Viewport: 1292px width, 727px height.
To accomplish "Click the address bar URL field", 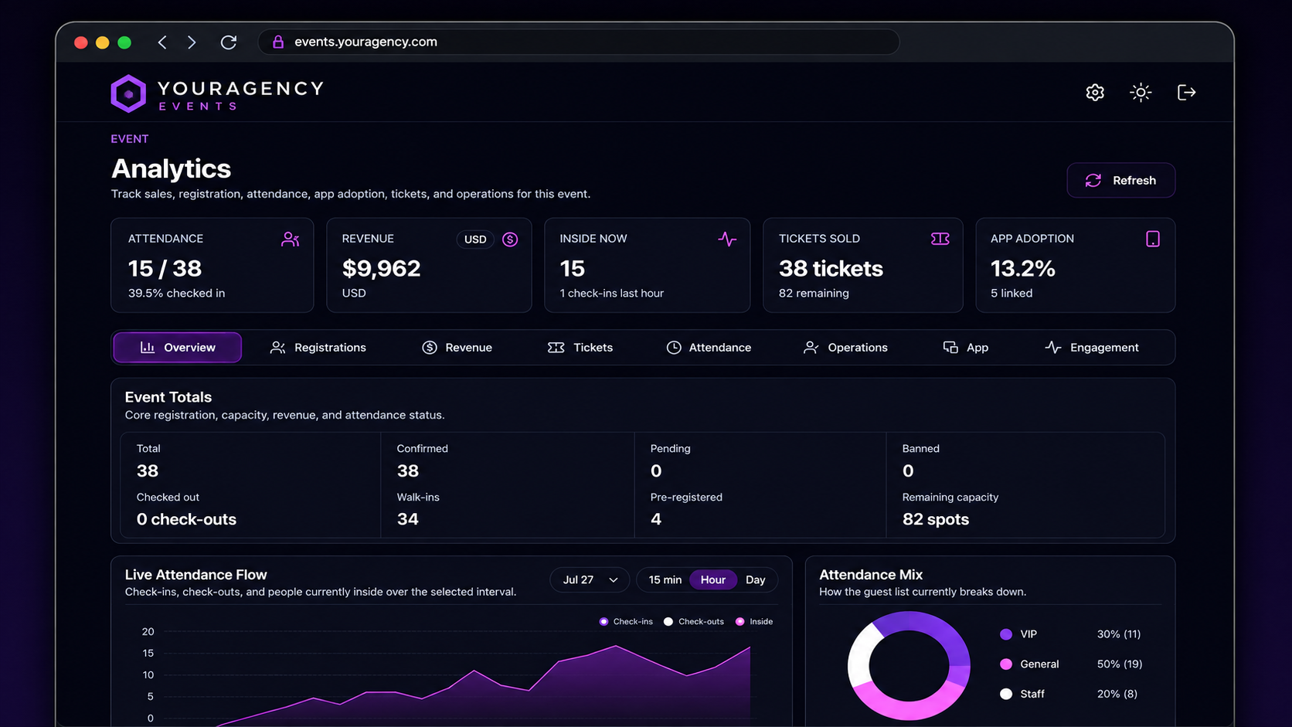I will [x=579, y=42].
